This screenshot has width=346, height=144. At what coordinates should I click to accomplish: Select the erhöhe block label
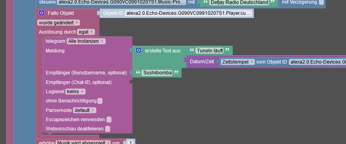pyautogui.click(x=46, y=142)
